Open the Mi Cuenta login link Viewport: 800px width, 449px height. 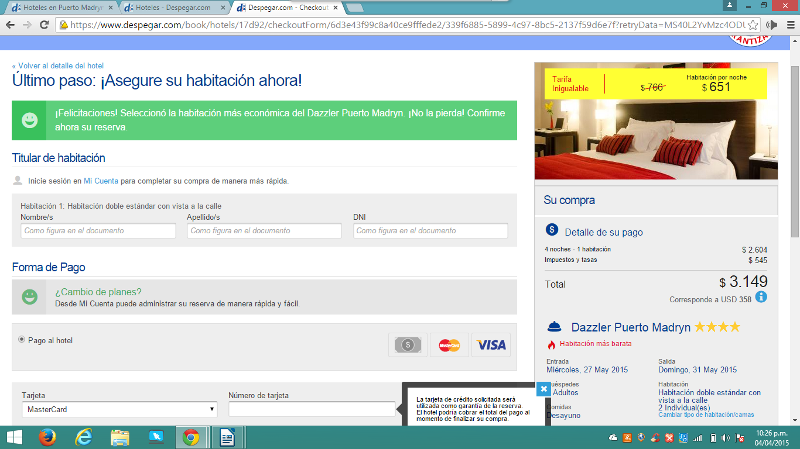click(x=101, y=181)
